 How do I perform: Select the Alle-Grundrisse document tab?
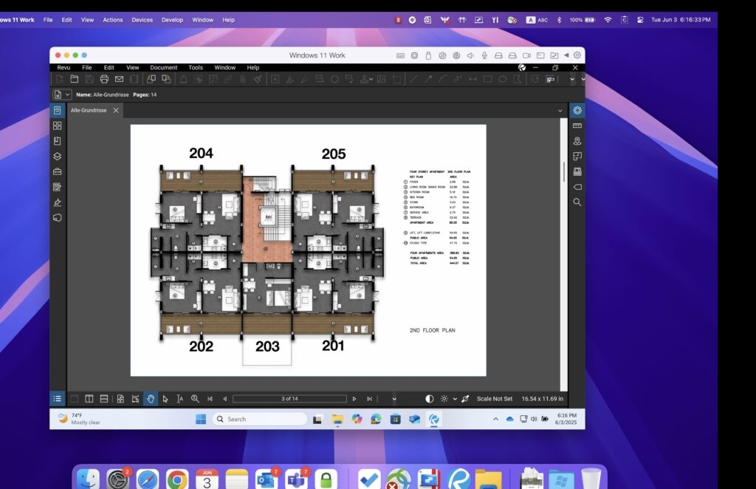[89, 110]
